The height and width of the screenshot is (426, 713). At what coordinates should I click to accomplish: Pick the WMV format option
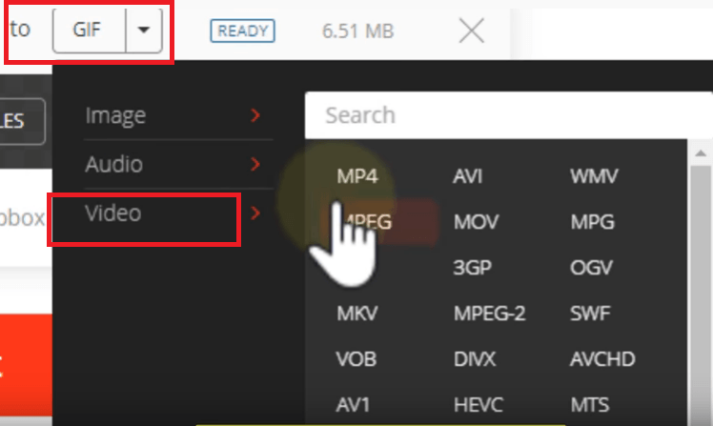594,176
